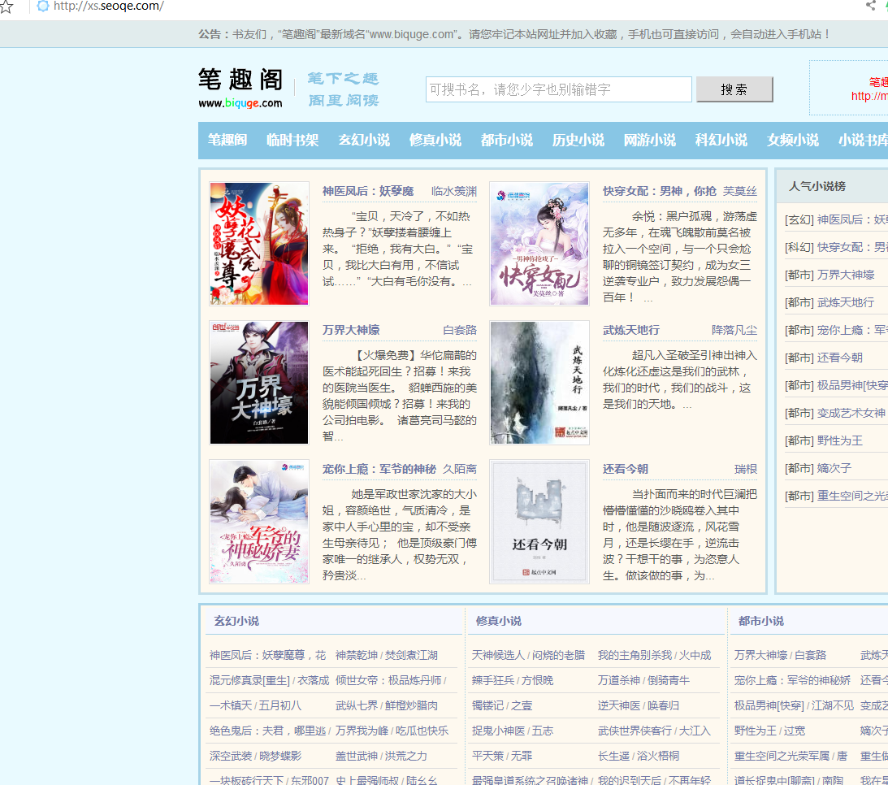Open cover of 快穿女配

(x=539, y=244)
